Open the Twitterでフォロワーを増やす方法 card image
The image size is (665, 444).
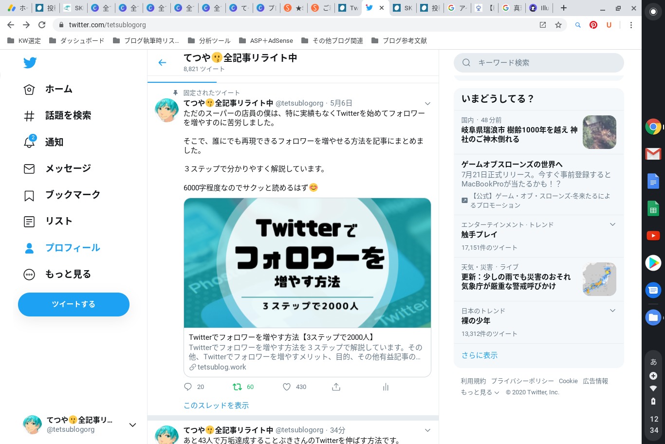(307, 263)
